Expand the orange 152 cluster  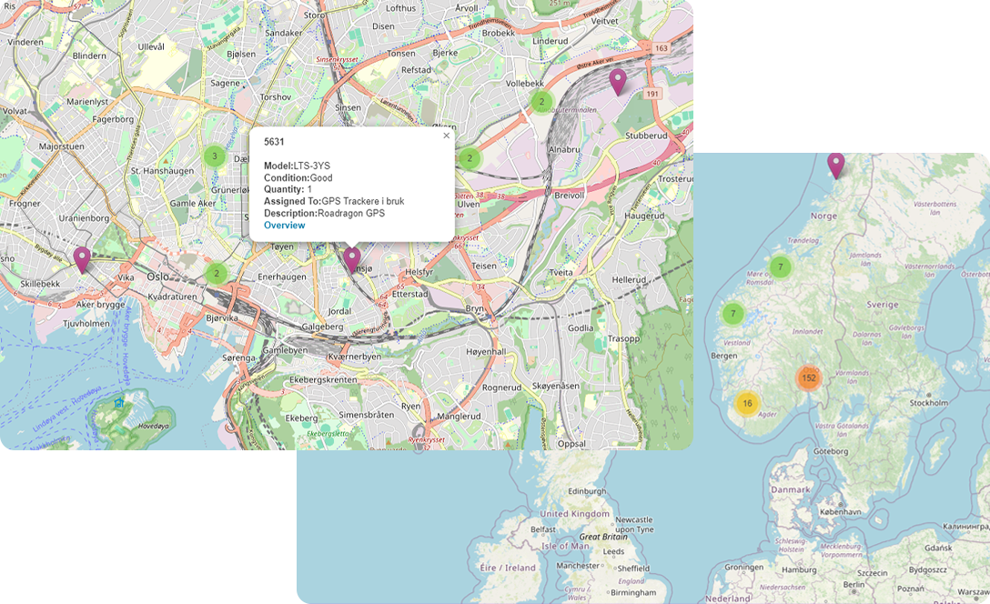808,377
